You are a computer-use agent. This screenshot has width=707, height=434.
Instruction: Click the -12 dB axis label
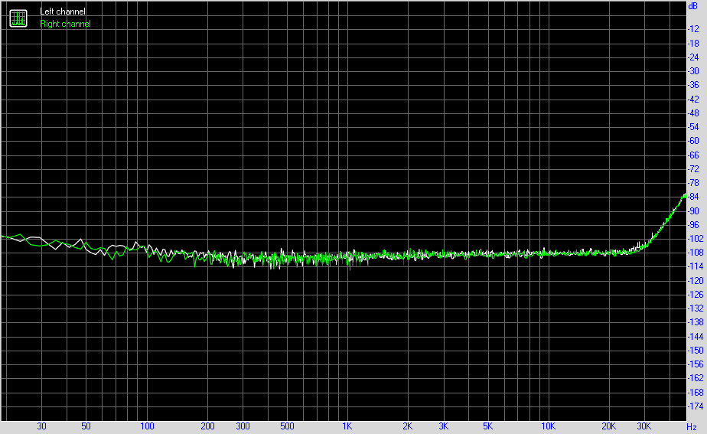pyautogui.click(x=693, y=29)
